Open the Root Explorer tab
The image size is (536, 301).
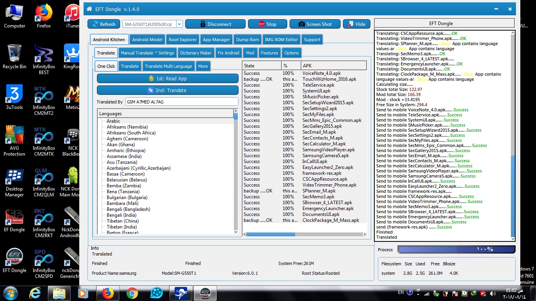pos(182,40)
